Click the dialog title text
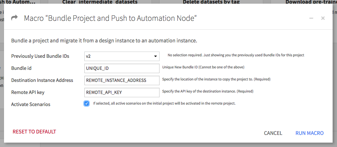Screen dimensions: 337x147 click(x=111, y=18)
